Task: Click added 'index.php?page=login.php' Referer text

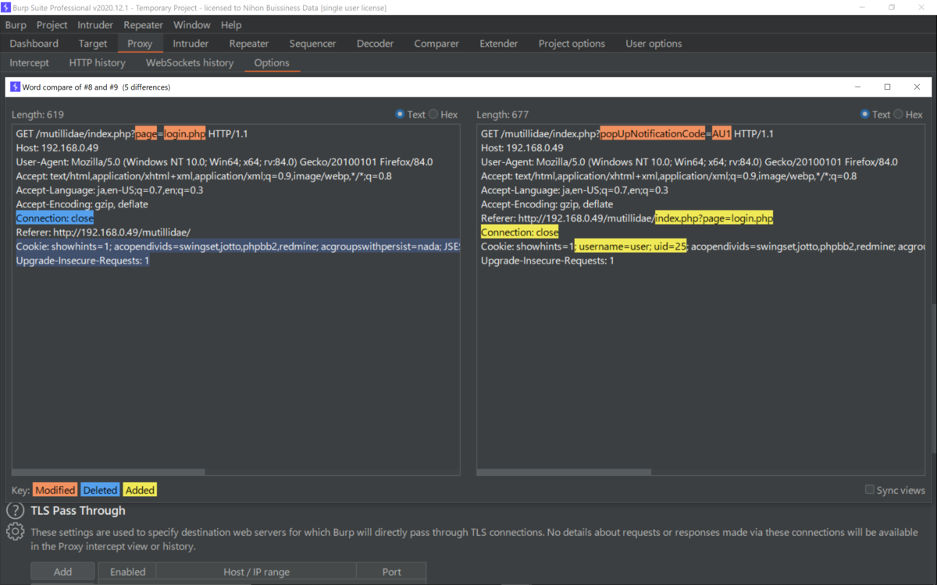Action: (x=714, y=218)
